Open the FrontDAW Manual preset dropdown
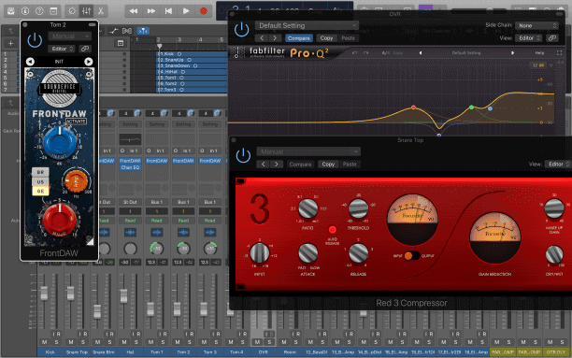Viewport: 572px width, 358px height. tap(70, 36)
